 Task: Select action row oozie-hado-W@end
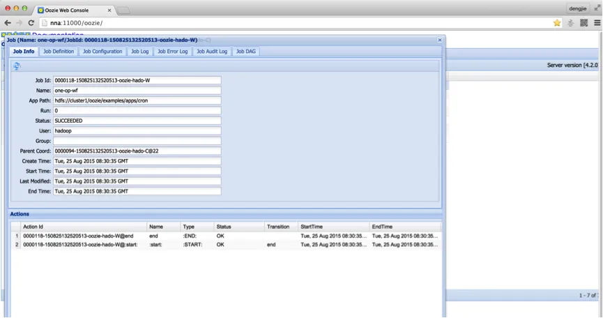pos(226,236)
